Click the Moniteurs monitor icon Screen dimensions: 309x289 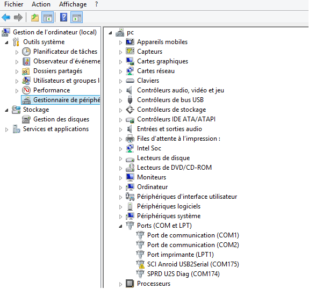coord(130,177)
